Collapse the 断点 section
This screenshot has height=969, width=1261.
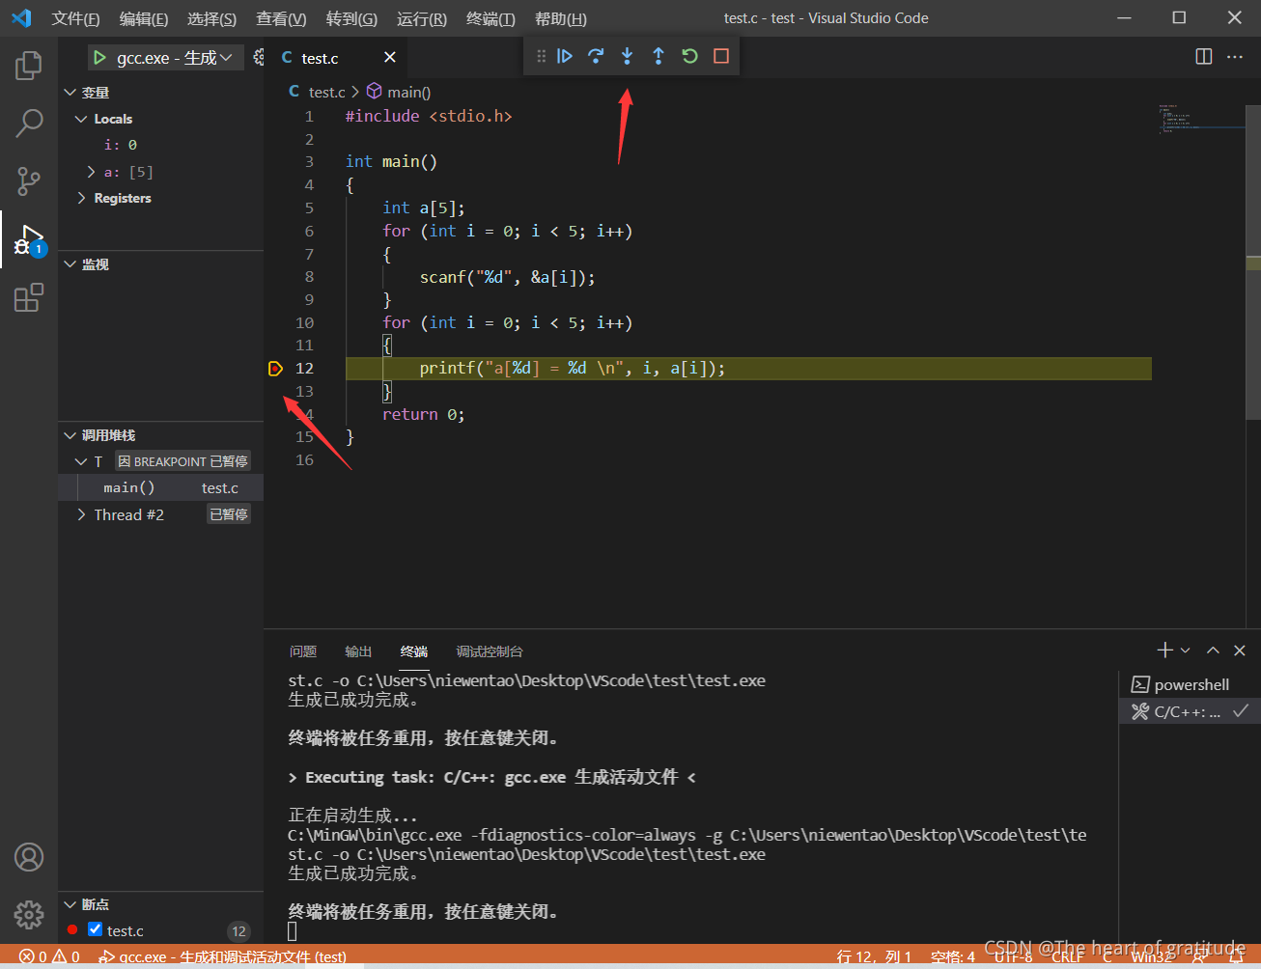pos(70,904)
